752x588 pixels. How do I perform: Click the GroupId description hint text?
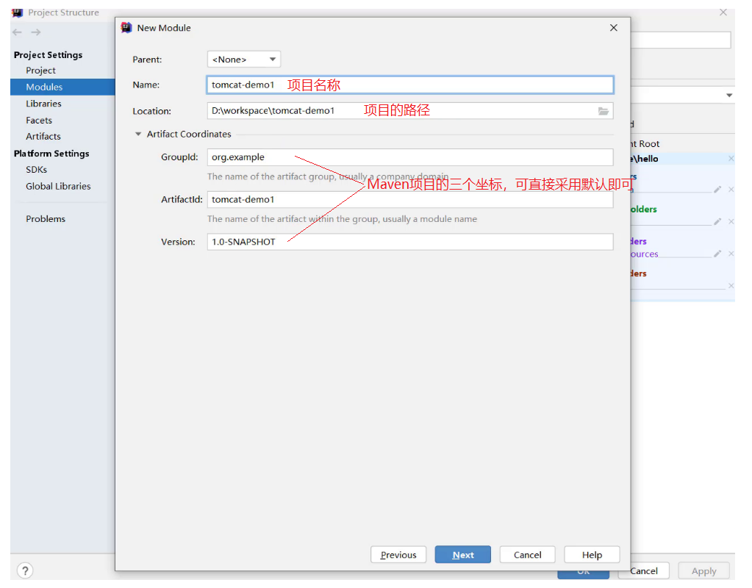(x=328, y=176)
